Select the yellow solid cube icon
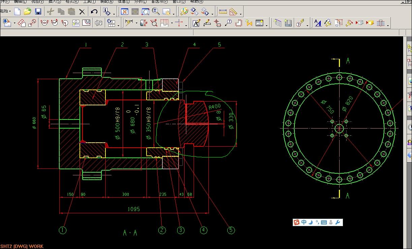The height and width of the screenshot is (249, 412). click(x=370, y=23)
